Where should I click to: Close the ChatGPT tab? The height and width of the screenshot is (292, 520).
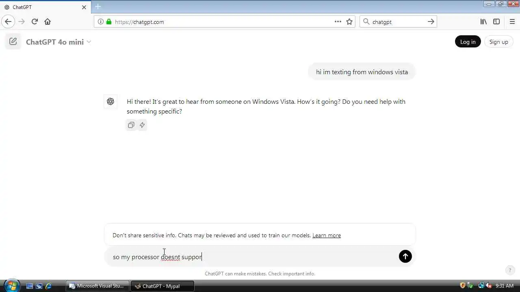(84, 7)
